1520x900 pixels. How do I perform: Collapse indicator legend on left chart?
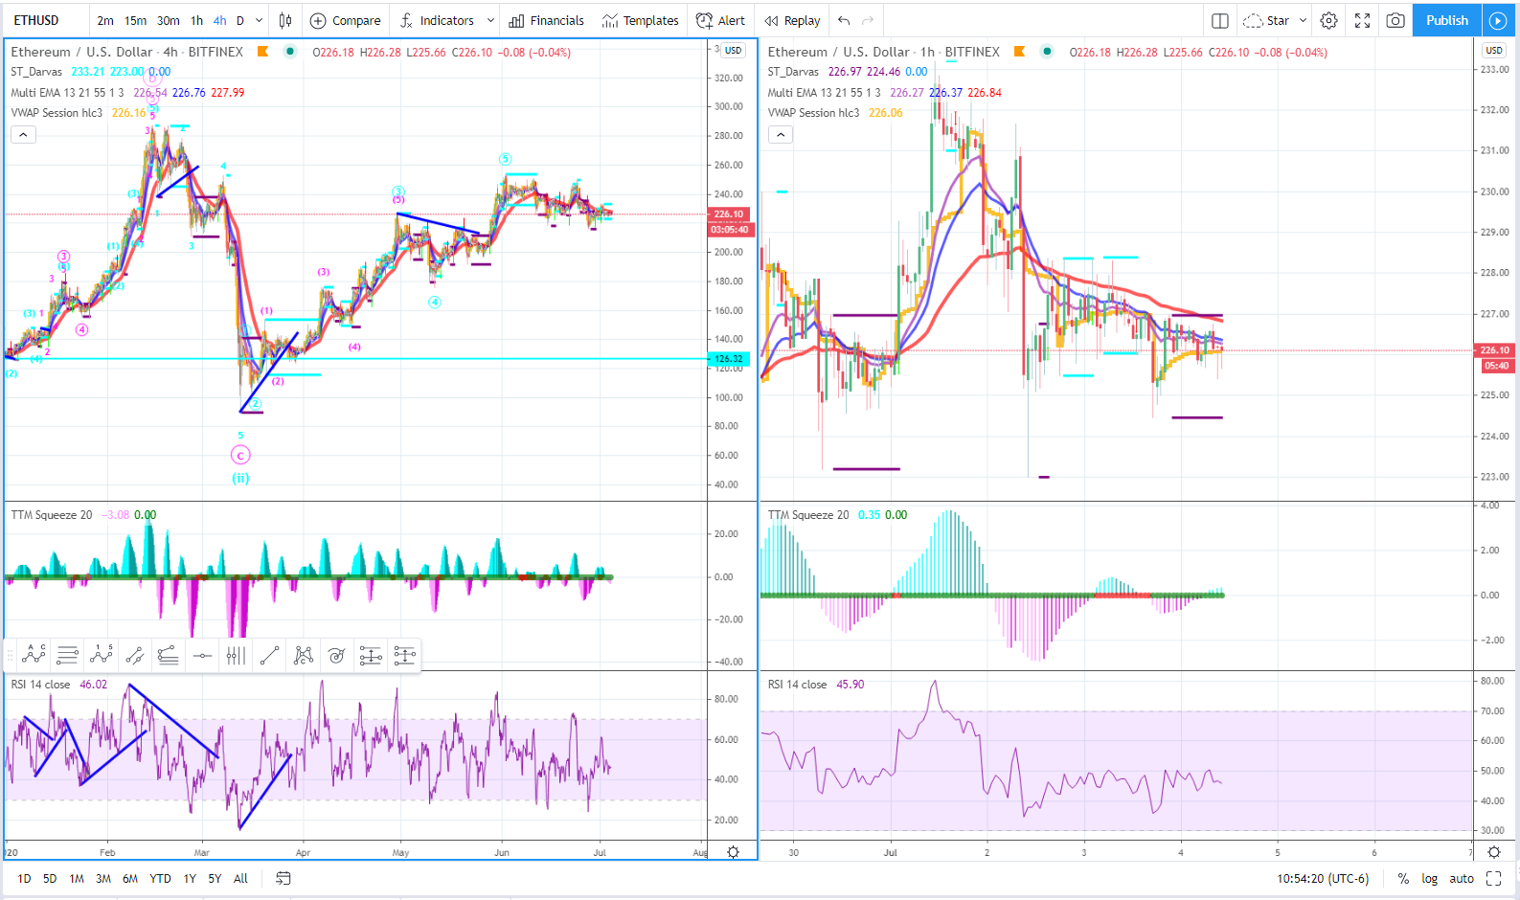[x=23, y=135]
